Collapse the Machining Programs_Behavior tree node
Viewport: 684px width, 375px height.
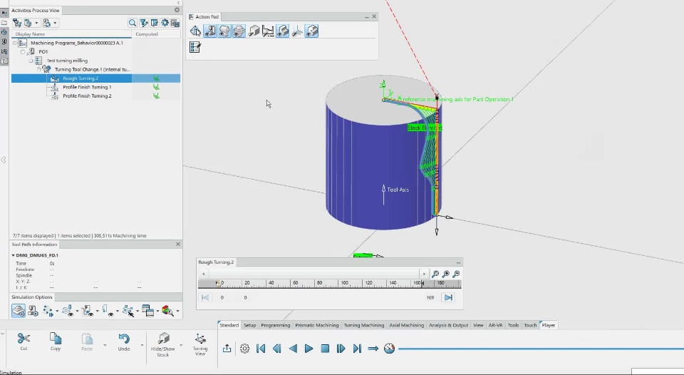[x=15, y=43]
